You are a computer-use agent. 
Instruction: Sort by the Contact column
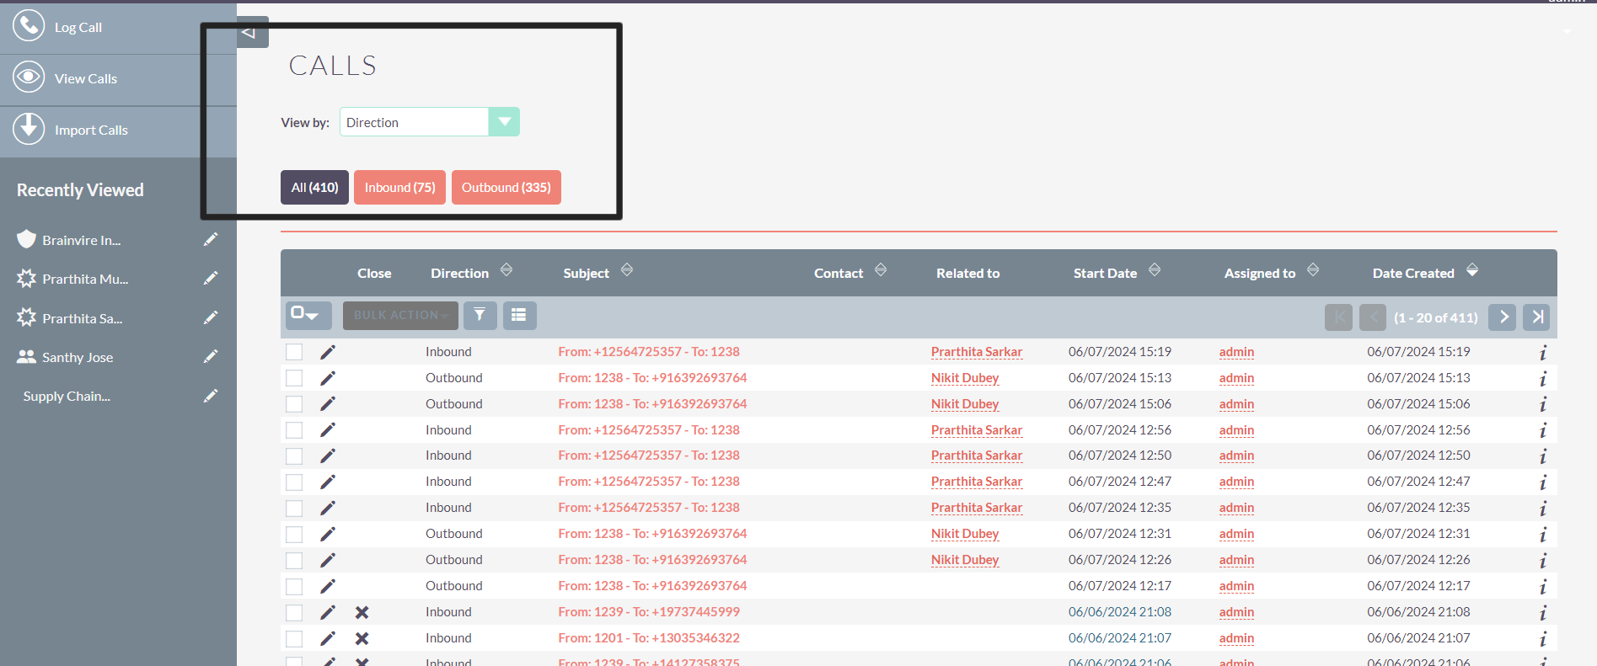click(881, 269)
